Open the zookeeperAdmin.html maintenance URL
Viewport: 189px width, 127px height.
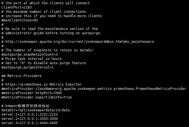coord(80,42)
